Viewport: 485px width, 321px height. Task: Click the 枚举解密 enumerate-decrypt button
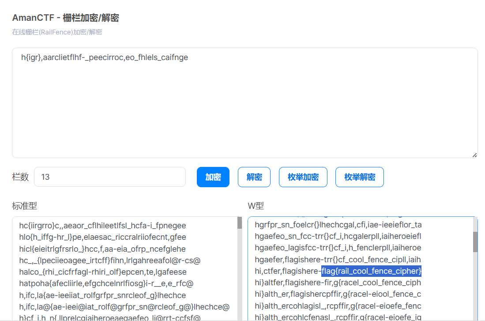(359, 177)
